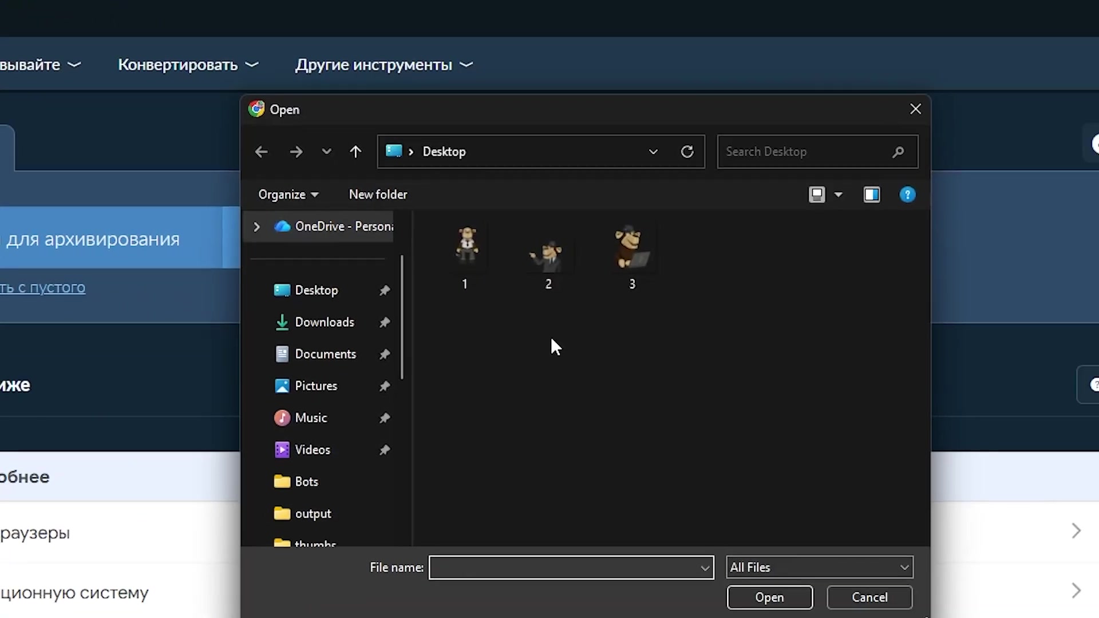Go up one folder level with the up arrow
1099x618 pixels.
pyautogui.click(x=355, y=152)
